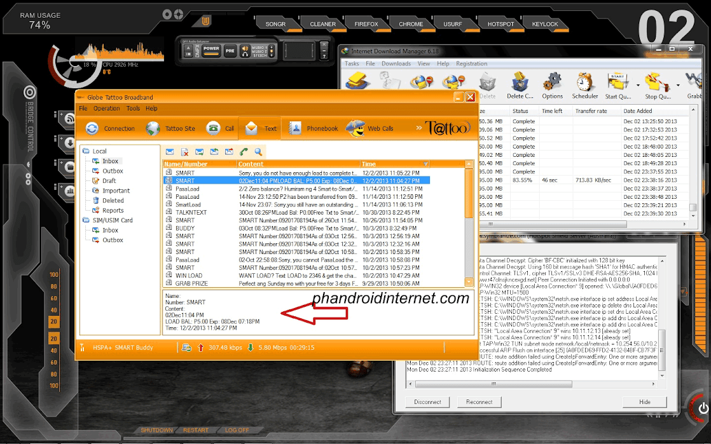This screenshot has height=444, width=711.
Task: Open the Connection tab in Globe Tattoo
Action: click(x=110, y=129)
